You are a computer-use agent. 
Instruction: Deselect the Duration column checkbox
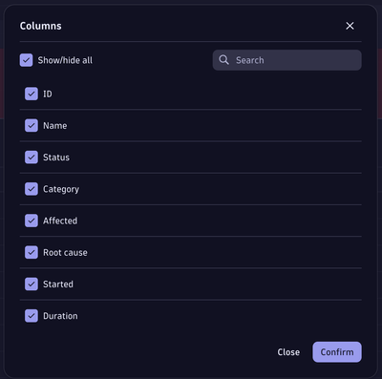tap(32, 316)
